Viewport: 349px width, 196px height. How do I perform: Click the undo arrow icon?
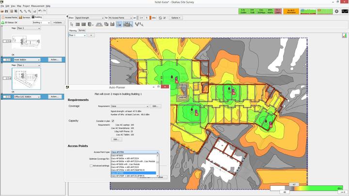40,11
